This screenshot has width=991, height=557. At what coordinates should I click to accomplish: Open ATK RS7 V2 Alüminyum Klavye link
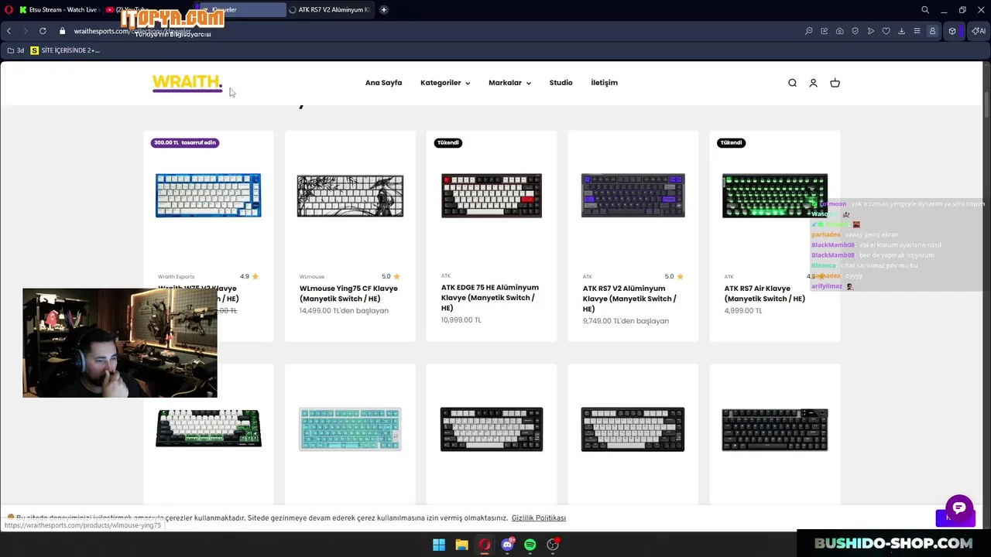629,299
